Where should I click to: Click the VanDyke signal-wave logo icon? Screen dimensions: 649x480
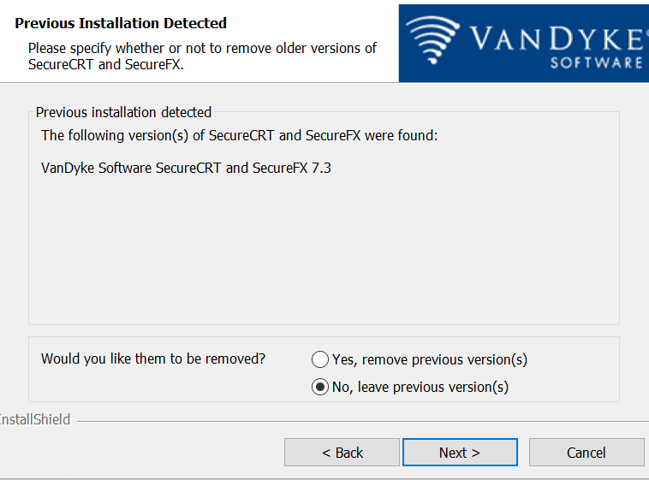(432, 40)
